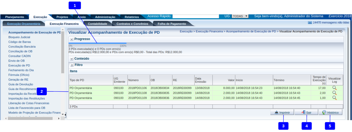
Task: Select the Folha de Pagamento tab
Action: tap(174, 24)
